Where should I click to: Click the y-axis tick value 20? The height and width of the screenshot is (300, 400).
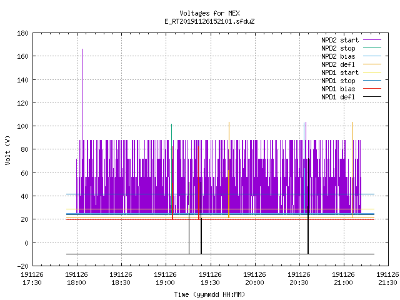tap(24, 219)
